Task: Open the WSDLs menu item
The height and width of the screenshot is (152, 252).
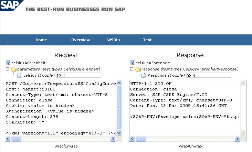Action: coord(114,40)
